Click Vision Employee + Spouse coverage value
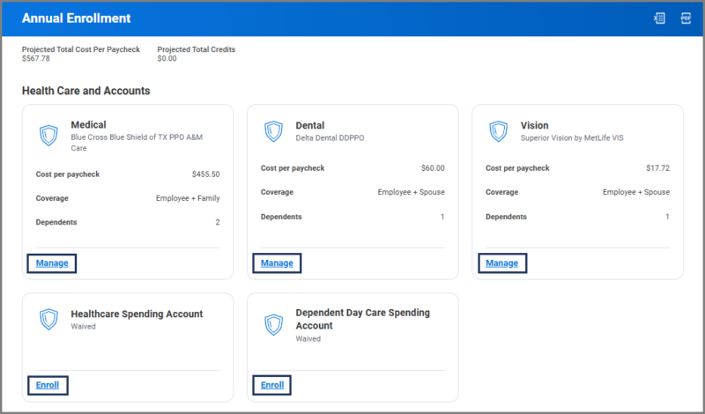 pos(636,192)
